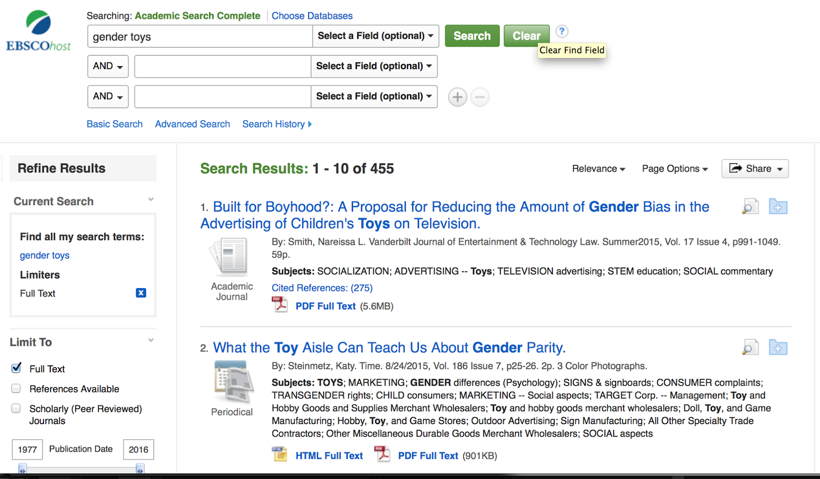Open the PDF Full Text of the Boyhood article

point(325,306)
